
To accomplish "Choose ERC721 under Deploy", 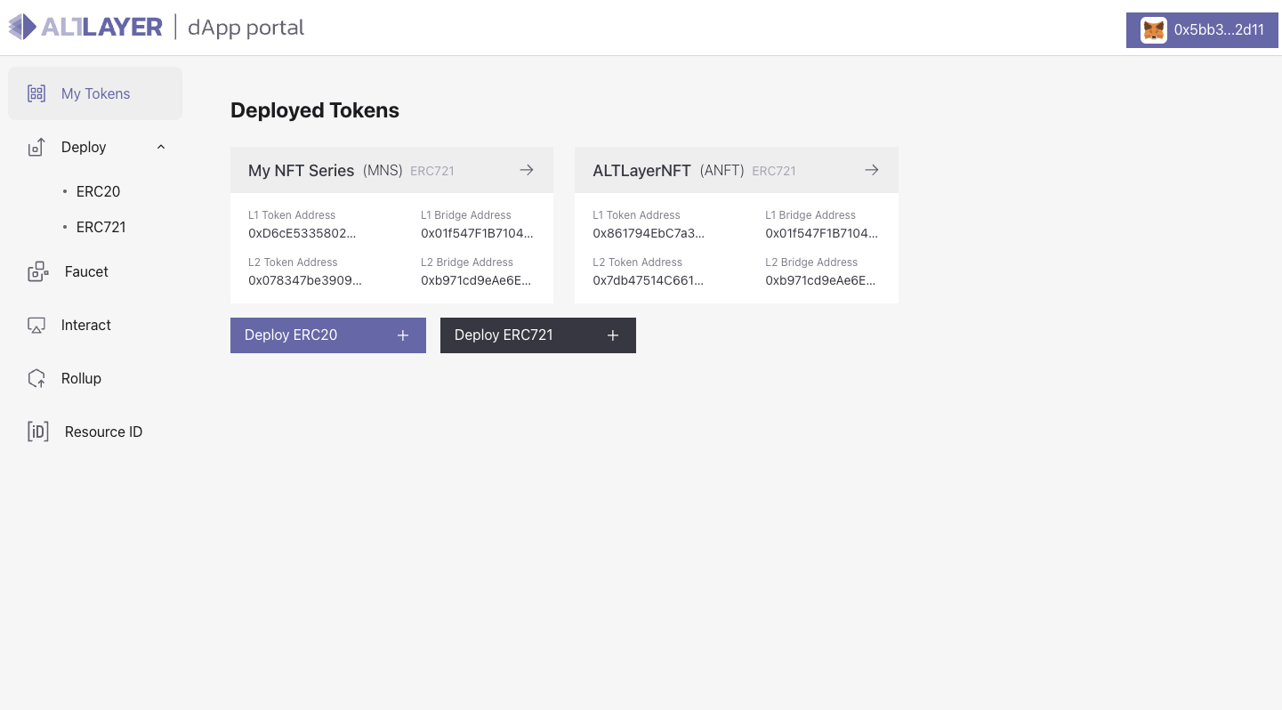I will [x=101, y=227].
